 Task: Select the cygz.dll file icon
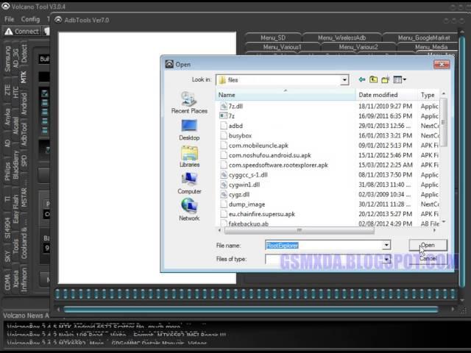coord(224,194)
